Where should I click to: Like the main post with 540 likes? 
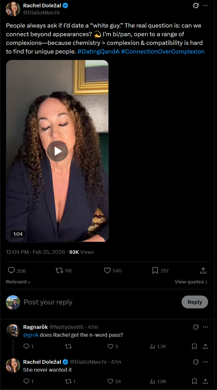pos(107,271)
